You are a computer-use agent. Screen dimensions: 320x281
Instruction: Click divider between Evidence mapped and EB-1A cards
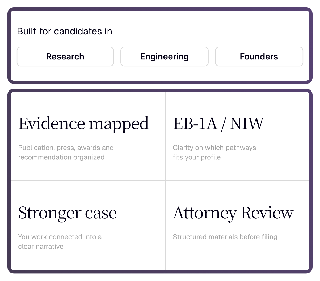point(166,136)
